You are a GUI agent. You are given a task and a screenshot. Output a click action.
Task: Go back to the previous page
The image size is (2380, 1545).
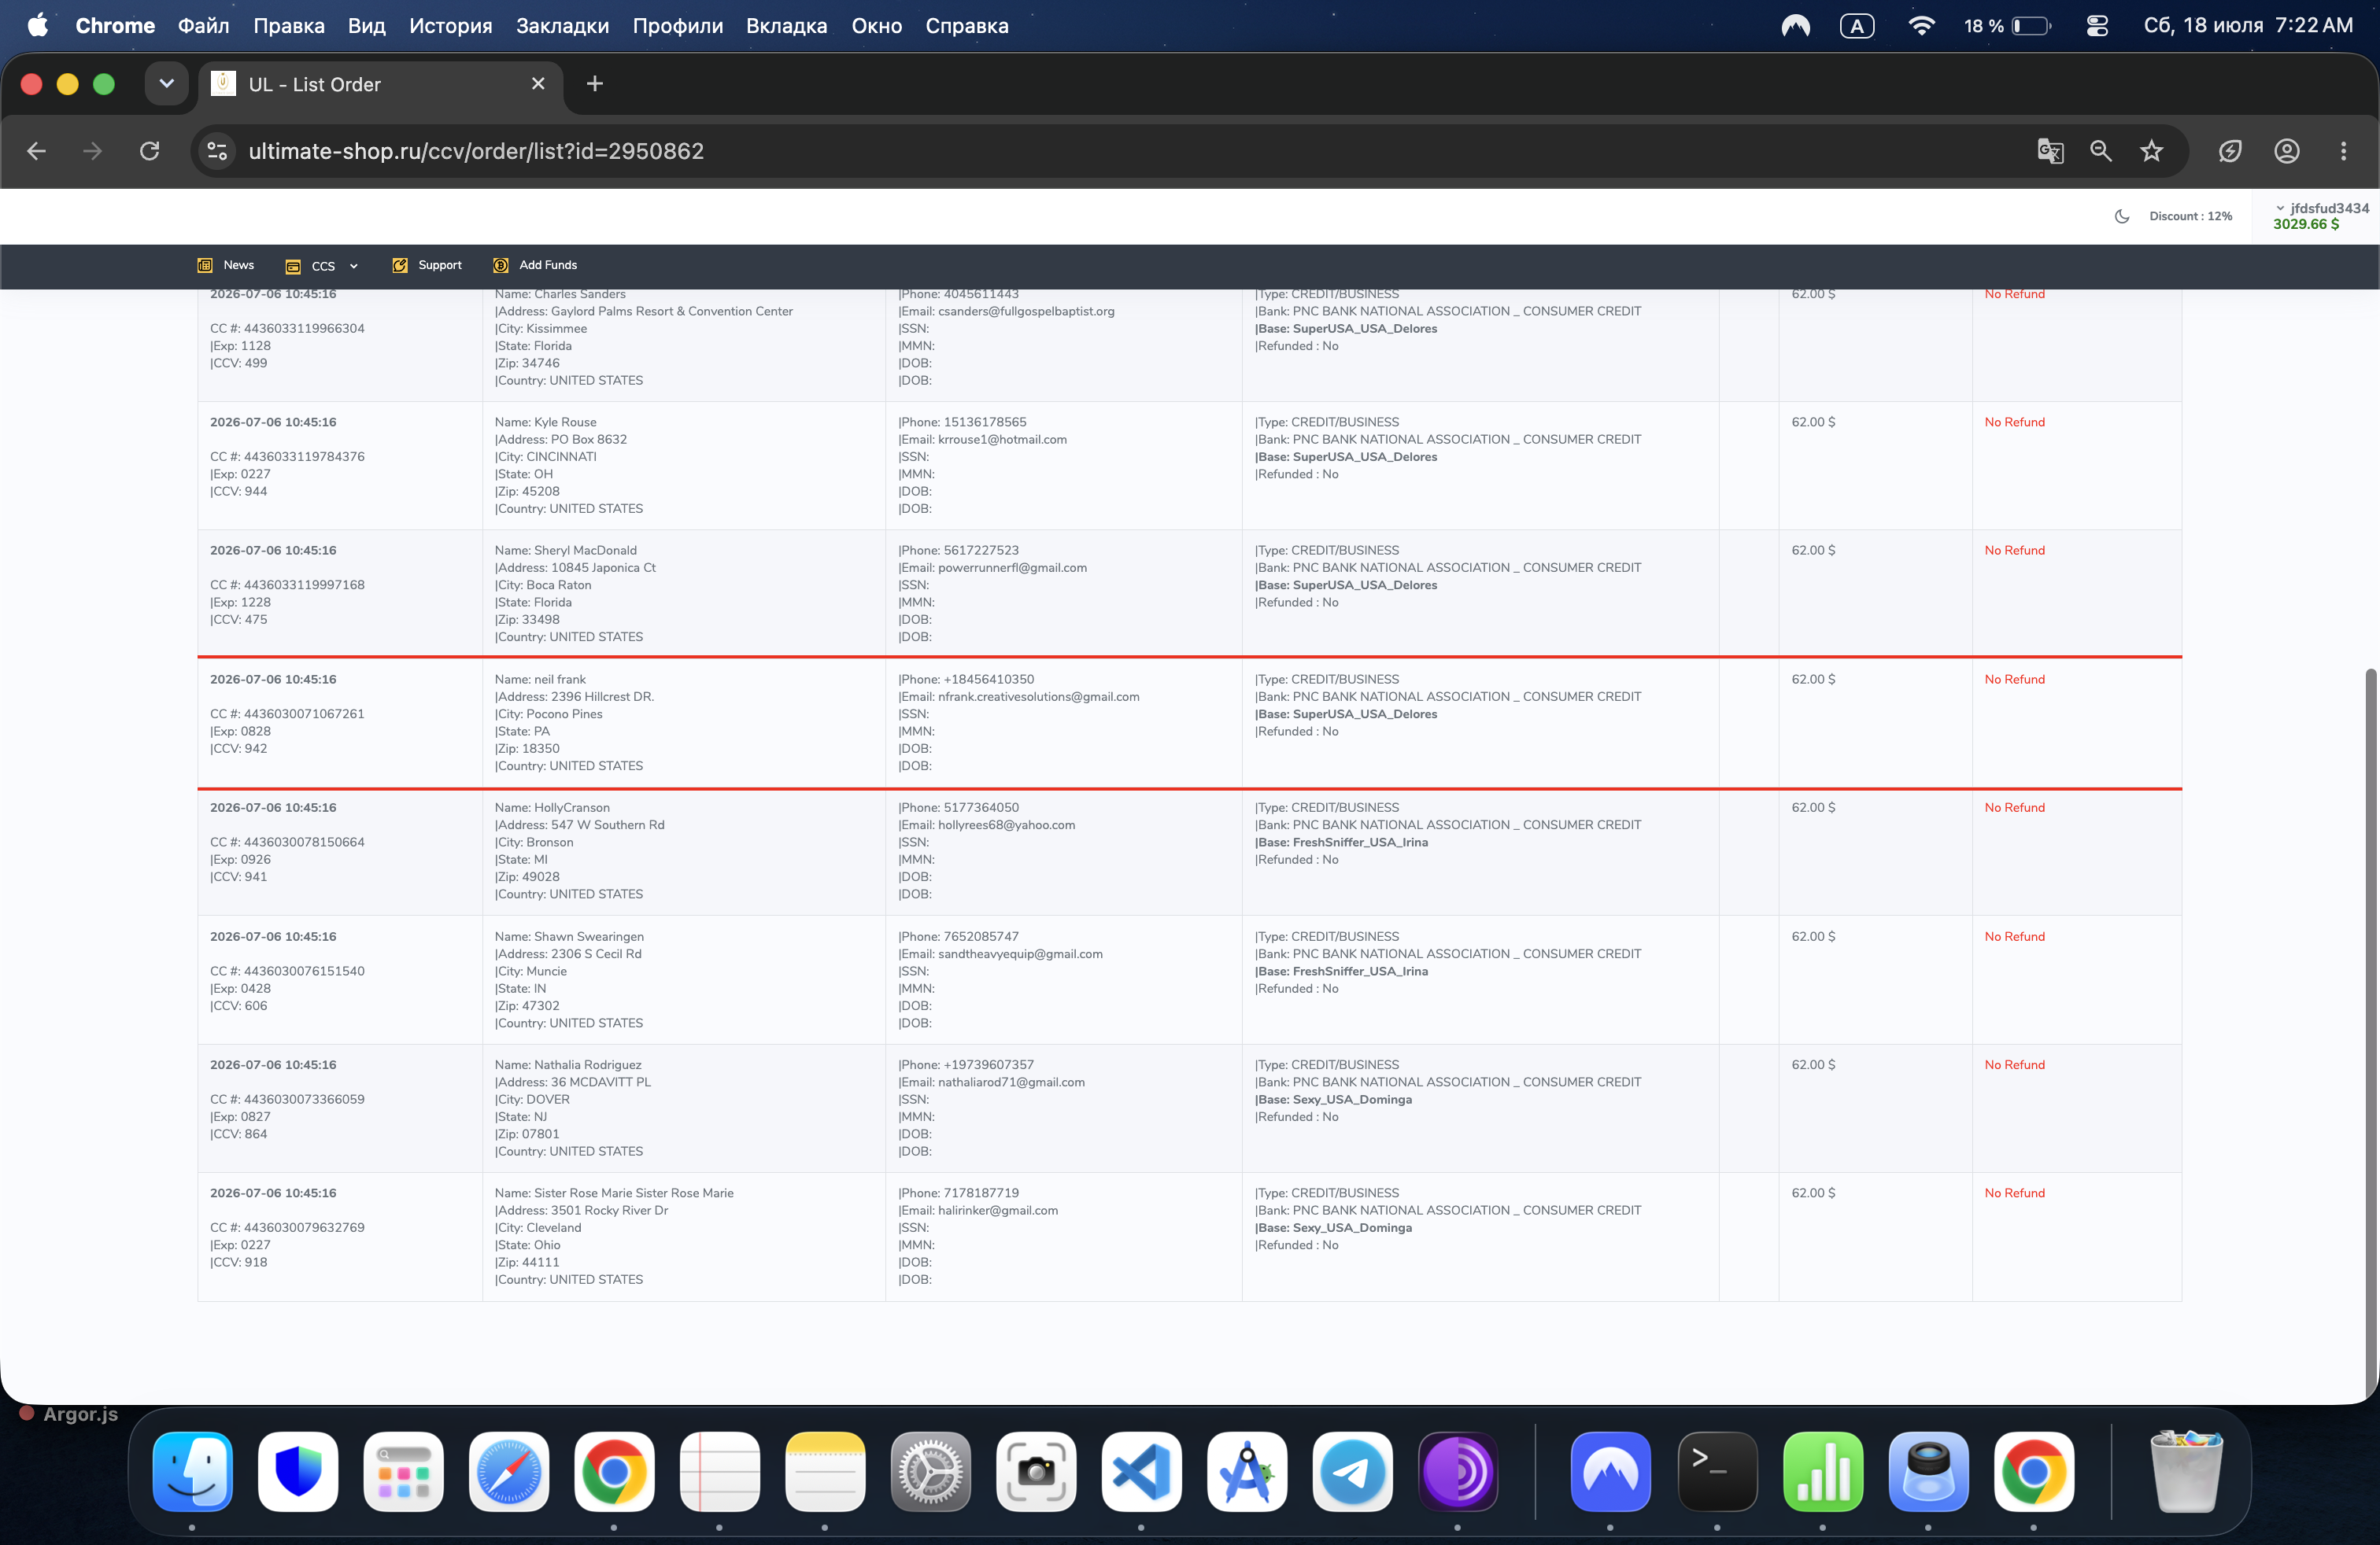click(37, 151)
